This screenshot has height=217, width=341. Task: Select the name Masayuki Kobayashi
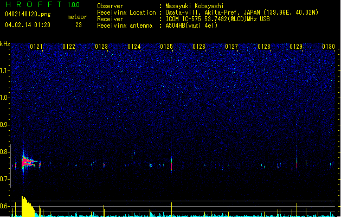coord(195,6)
